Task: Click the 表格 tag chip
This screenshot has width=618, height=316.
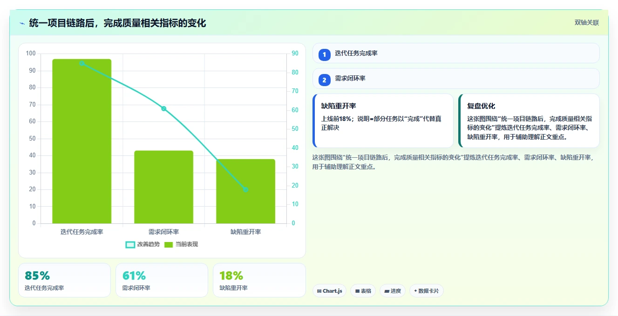Action: (363, 291)
